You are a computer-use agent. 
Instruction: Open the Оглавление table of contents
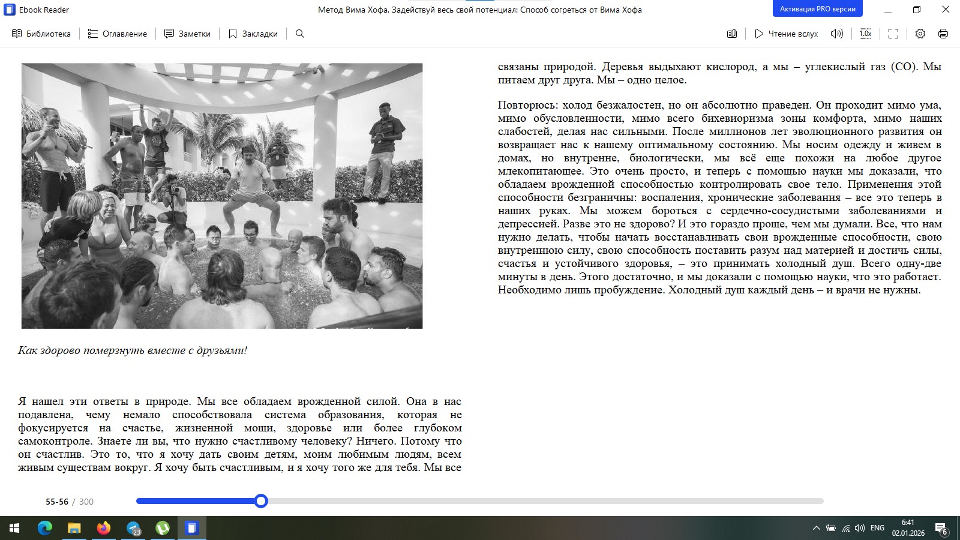coord(118,34)
